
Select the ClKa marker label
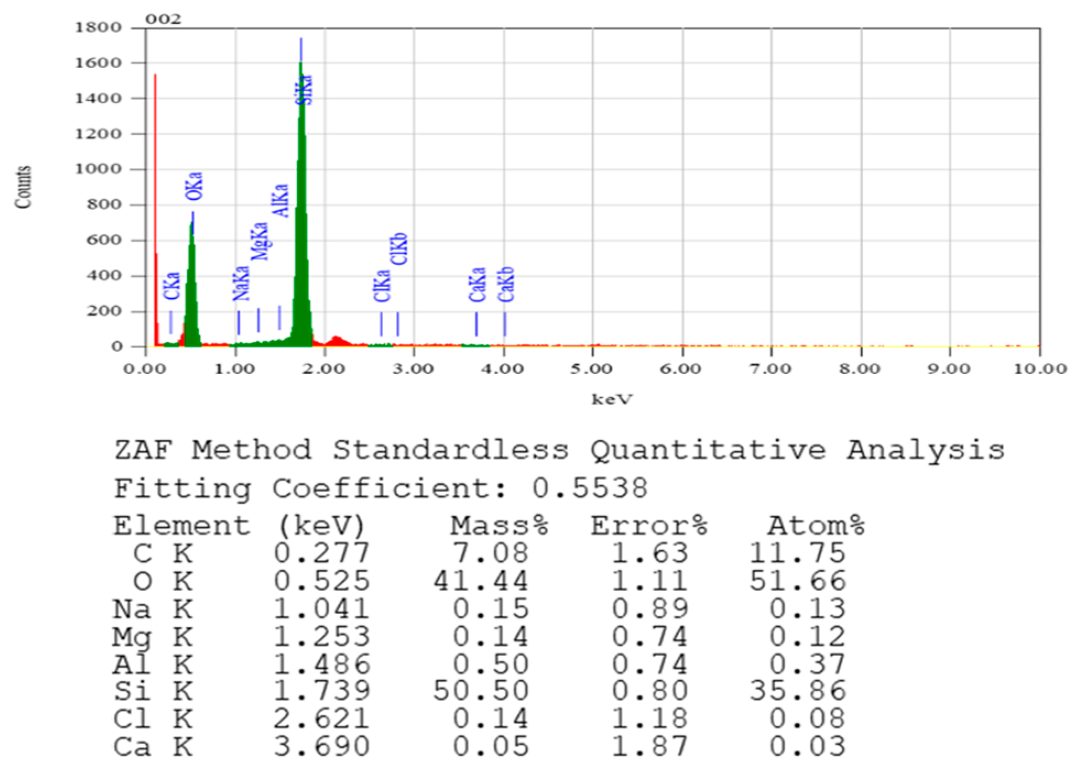(x=382, y=286)
